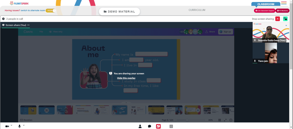Click the 40% zoom value
The width and height of the screenshot is (293, 129).
tap(210, 120)
